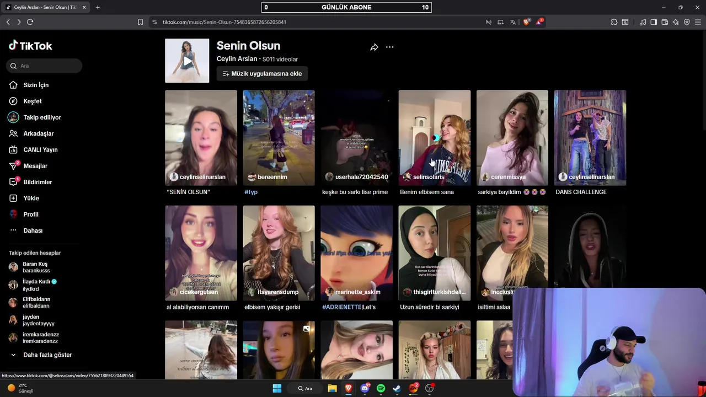This screenshot has width=706, height=397.
Task: Click the Bildirimler bell icon
Action: (14, 182)
